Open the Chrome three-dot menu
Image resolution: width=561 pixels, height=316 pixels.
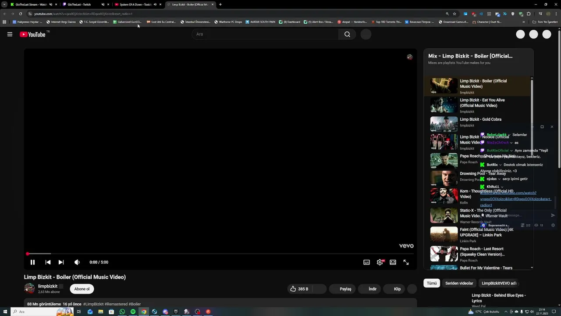point(556,14)
